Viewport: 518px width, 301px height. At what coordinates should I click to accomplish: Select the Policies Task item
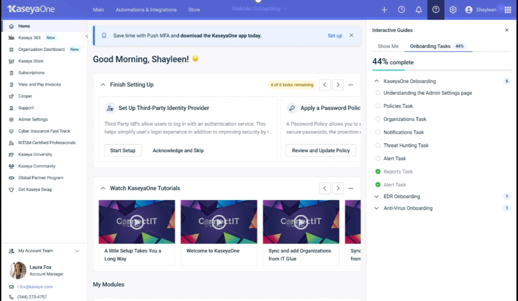click(x=398, y=106)
